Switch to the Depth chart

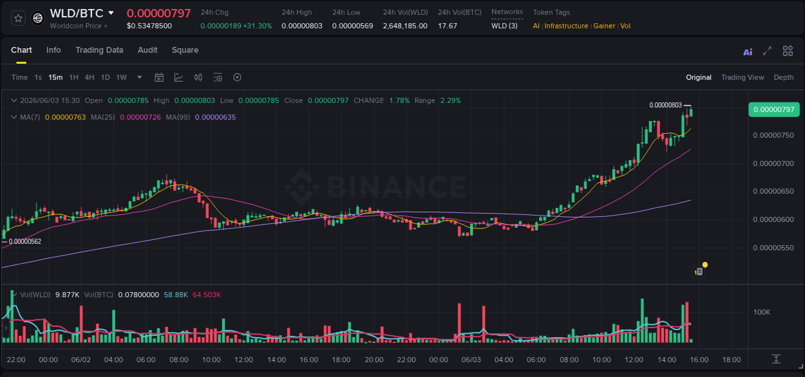click(x=784, y=77)
